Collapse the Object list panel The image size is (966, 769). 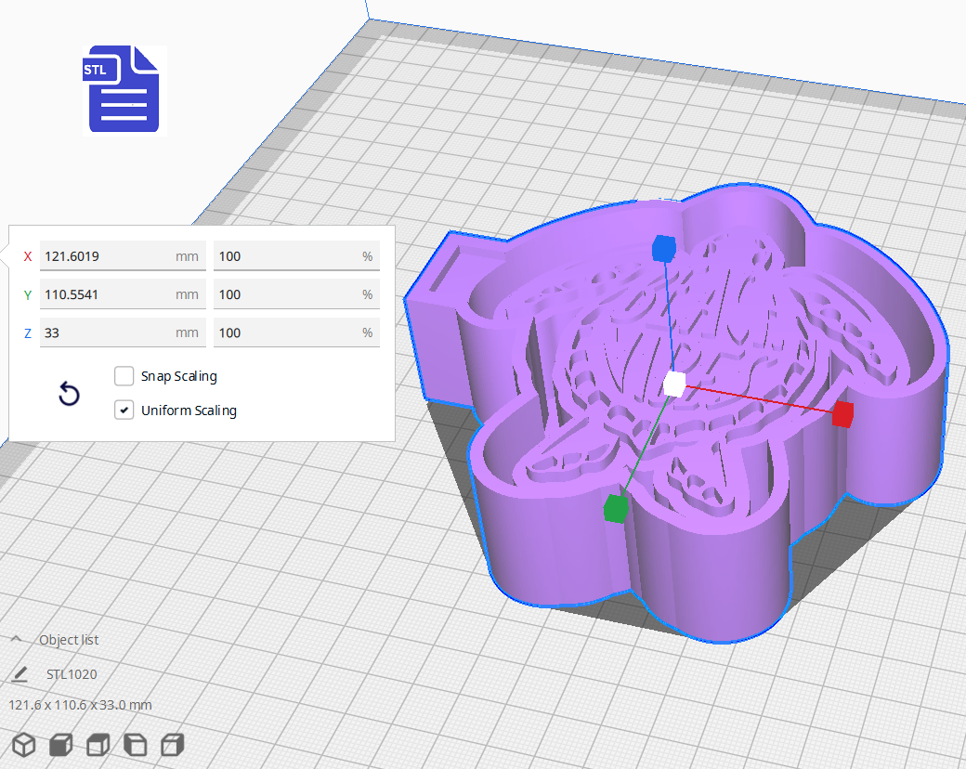pyautogui.click(x=16, y=639)
